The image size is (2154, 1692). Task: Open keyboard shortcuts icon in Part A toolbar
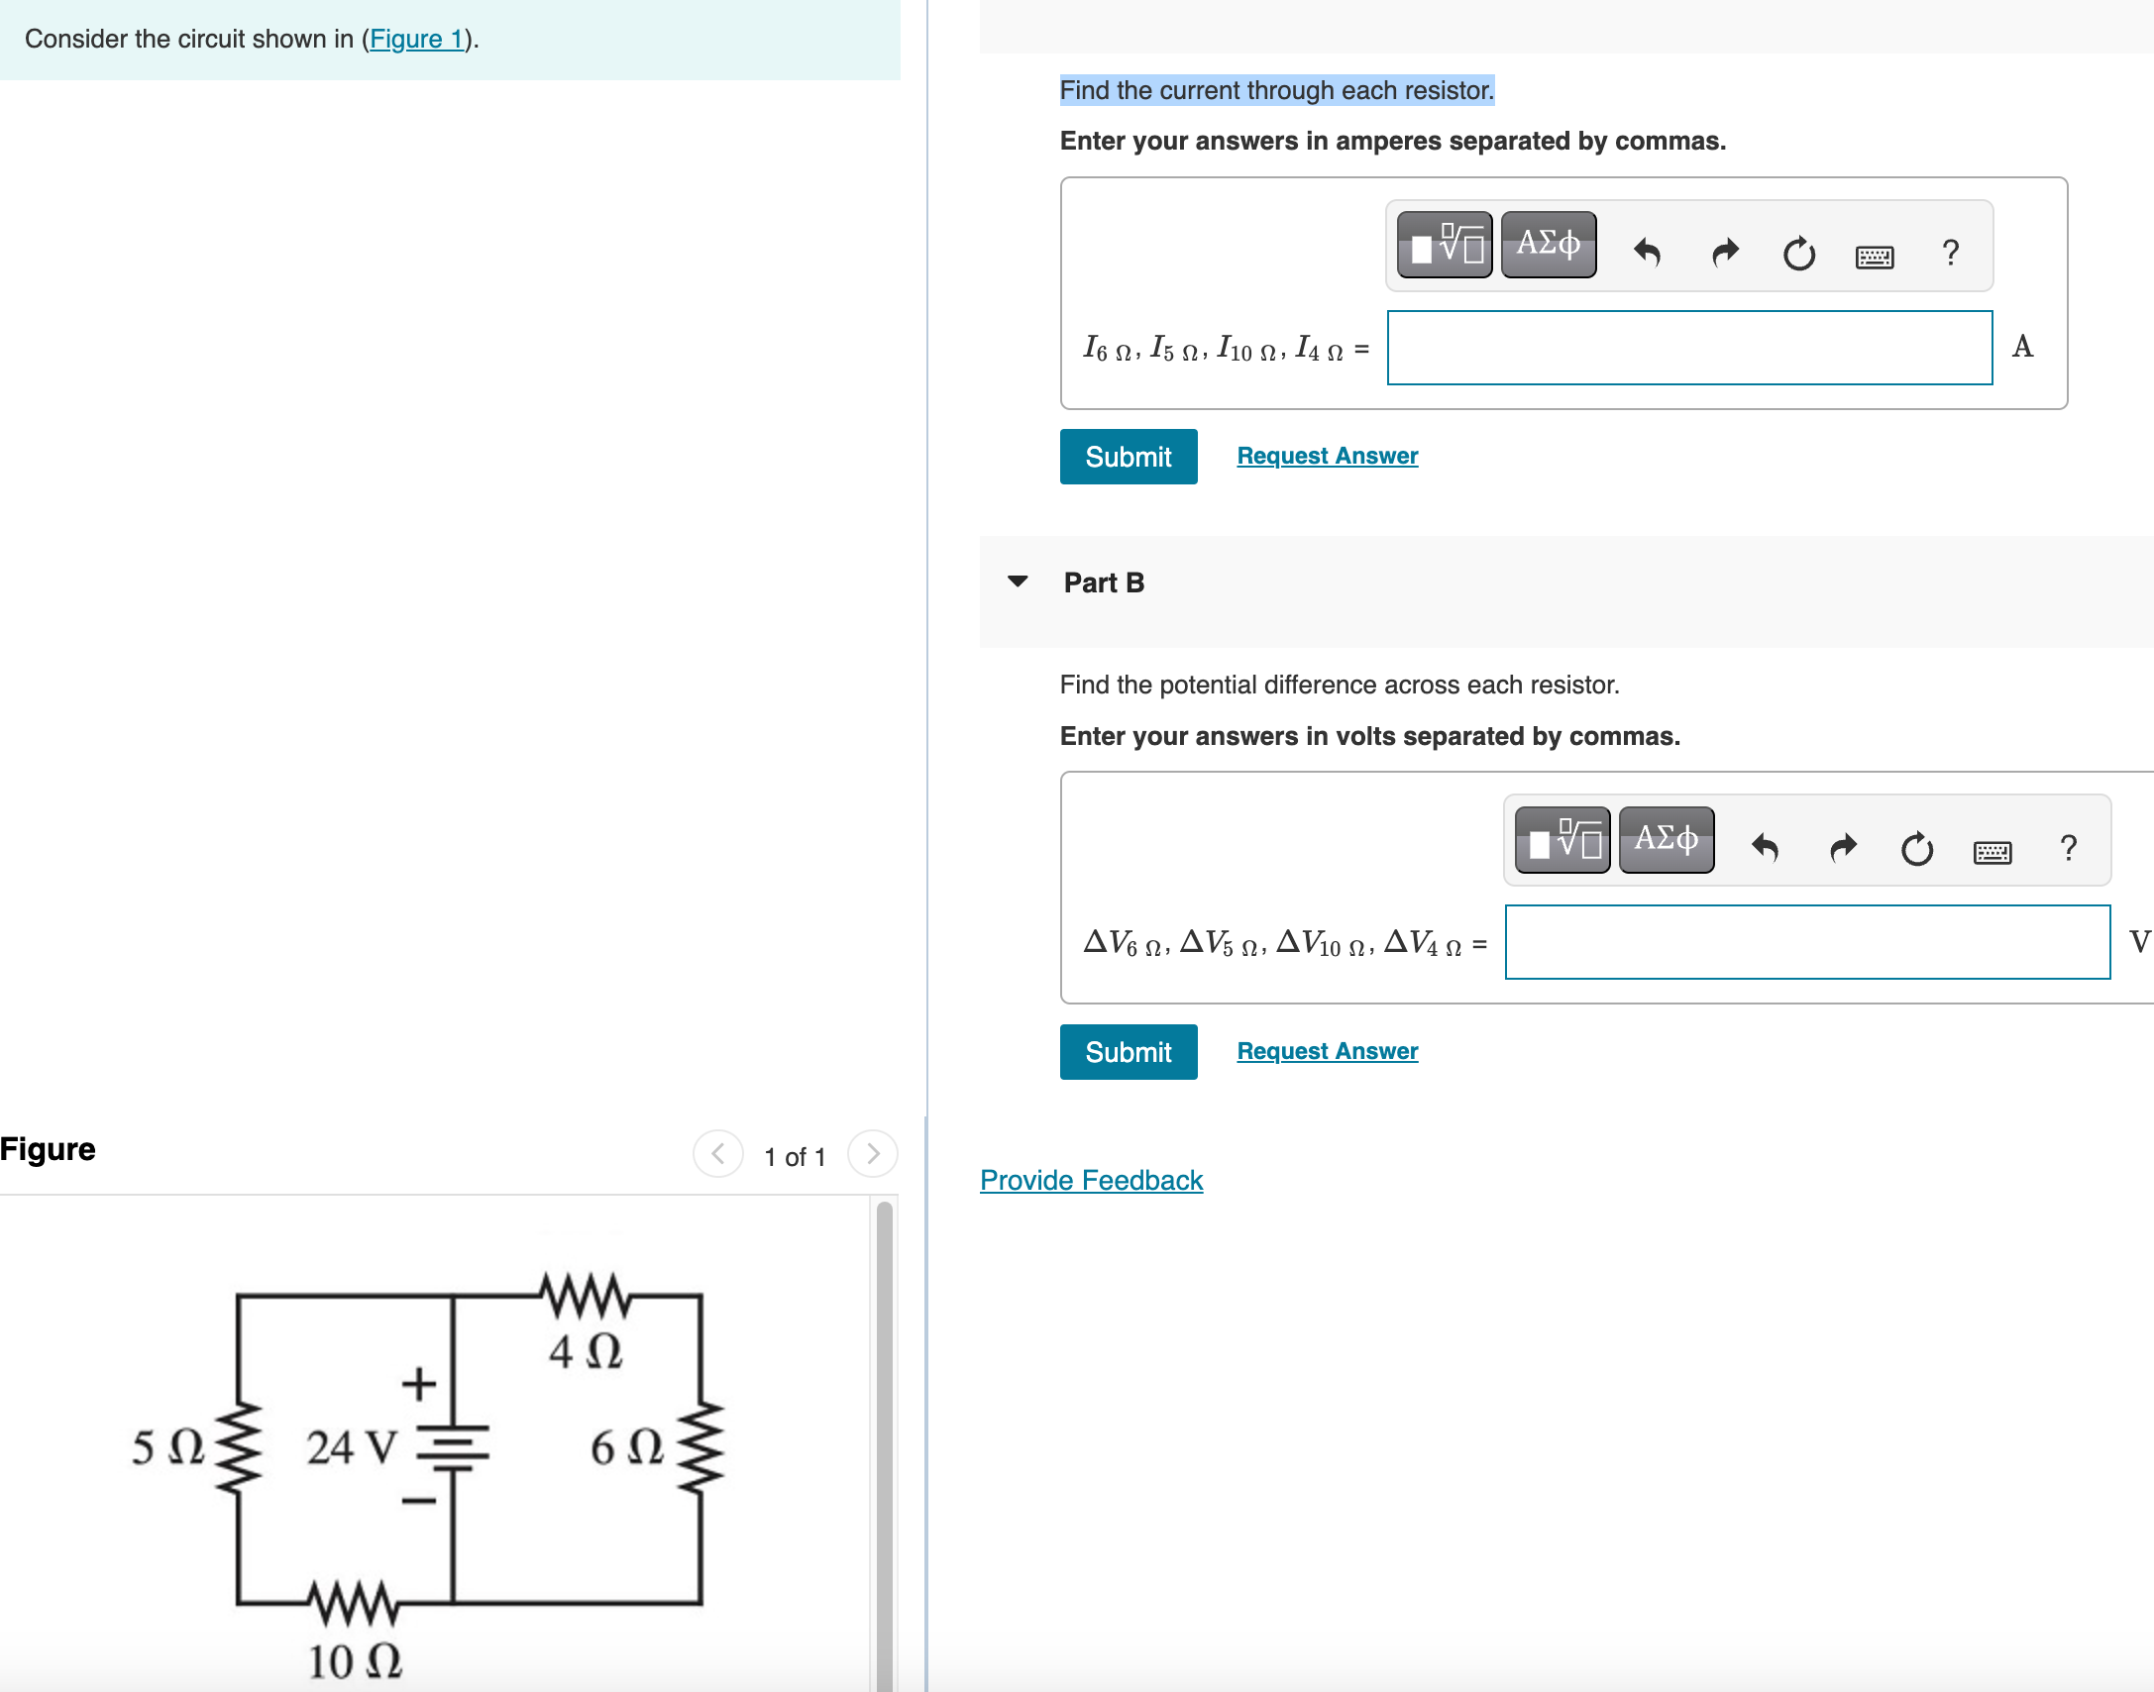pos(1876,256)
